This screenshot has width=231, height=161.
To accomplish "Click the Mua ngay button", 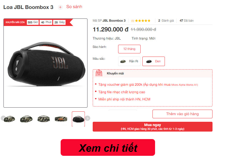I will [152, 127].
